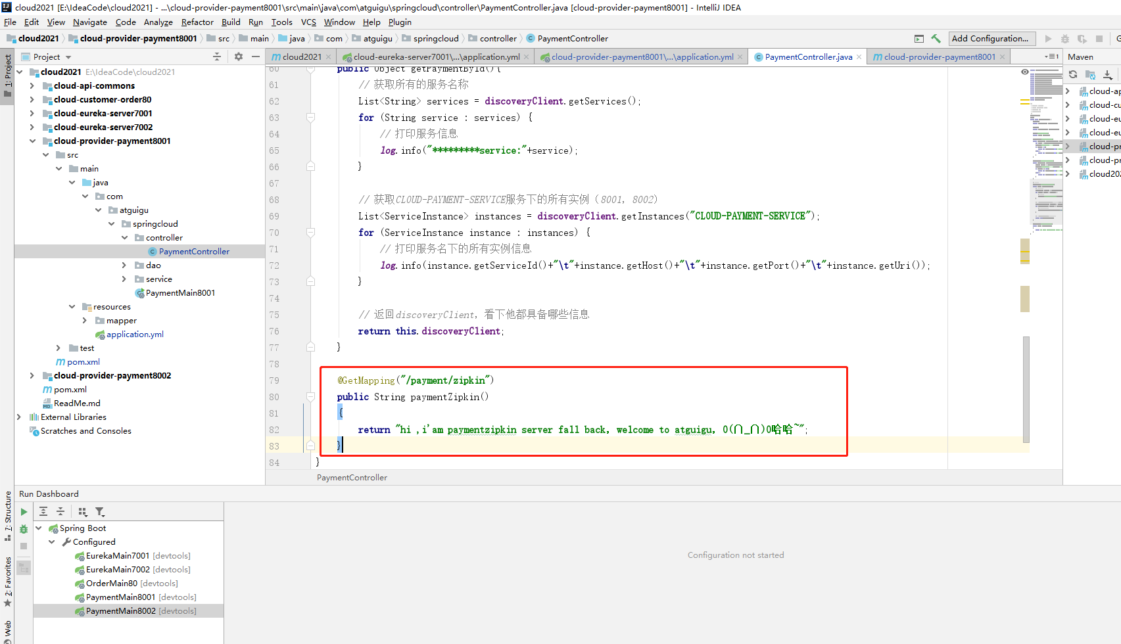1121x644 pixels.
Task: Open the Refactor menu
Action: pos(197,22)
